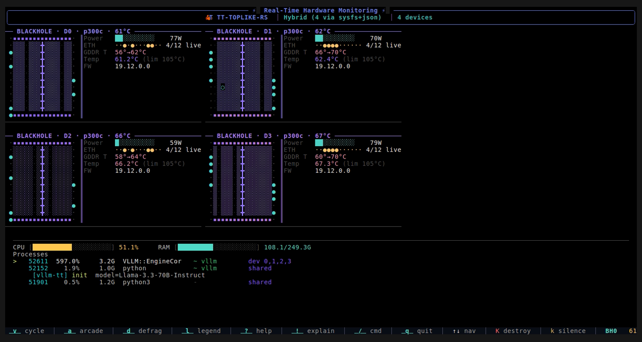This screenshot has width=642, height=342.
Task: Click D1 GDDR temperature 66°→70°C
Action: coord(331,52)
